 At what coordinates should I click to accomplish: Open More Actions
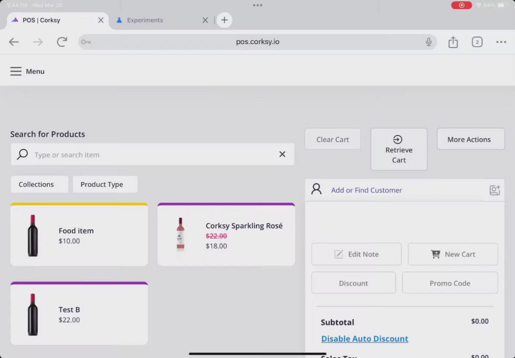tap(471, 139)
